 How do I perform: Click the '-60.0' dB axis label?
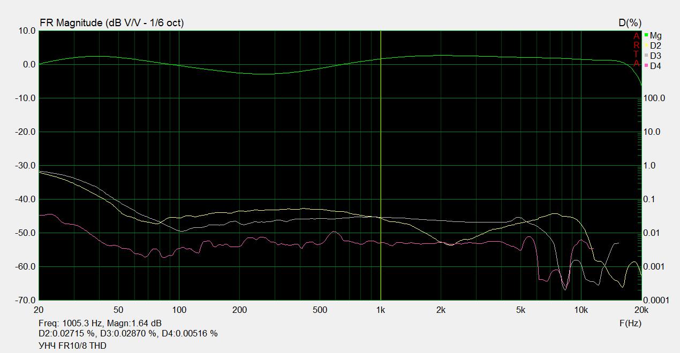point(25,267)
